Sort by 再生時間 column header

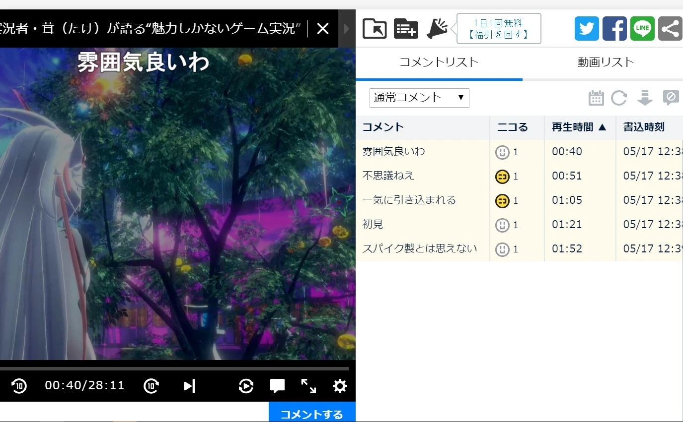click(580, 127)
